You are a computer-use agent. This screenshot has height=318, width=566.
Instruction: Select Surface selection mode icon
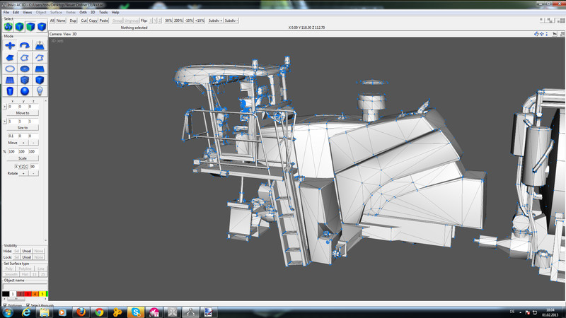30,27
